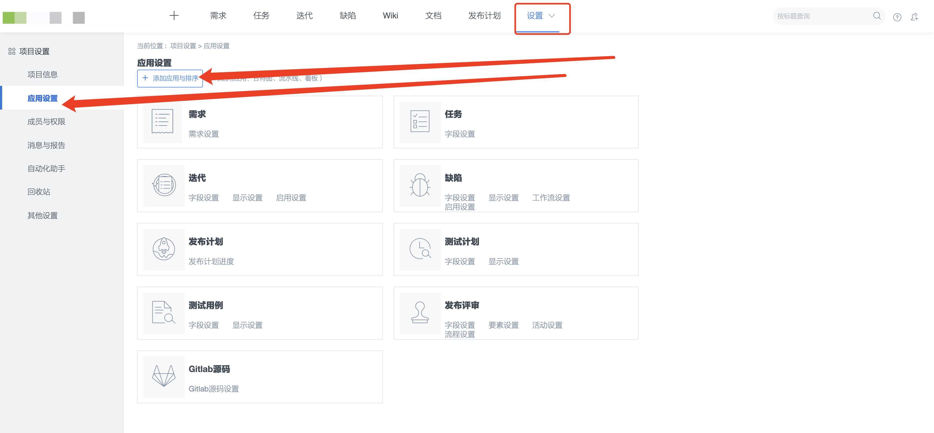Image resolution: width=934 pixels, height=433 pixels.
Task: Open 缺陷 显示设置 link
Action: pyautogui.click(x=504, y=198)
